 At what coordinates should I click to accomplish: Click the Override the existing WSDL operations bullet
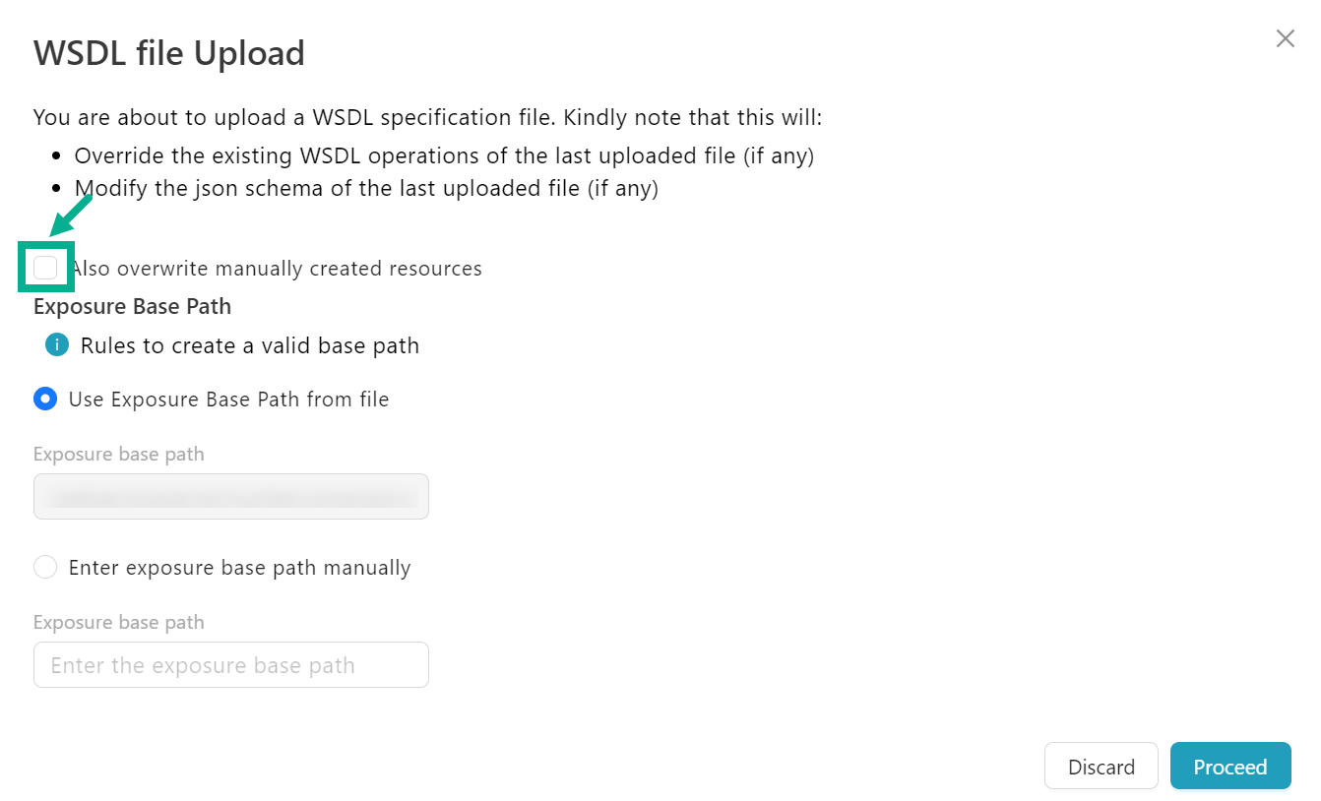tap(444, 155)
